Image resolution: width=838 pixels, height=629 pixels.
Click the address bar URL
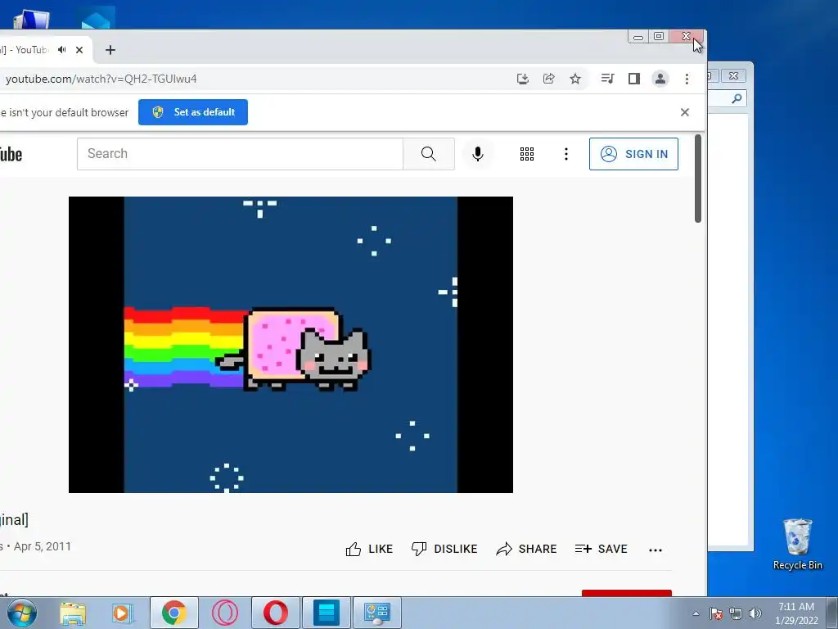pos(101,79)
